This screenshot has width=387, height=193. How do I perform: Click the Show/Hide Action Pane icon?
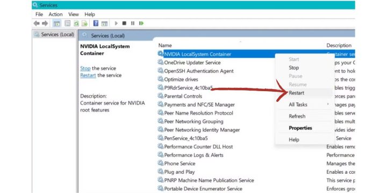click(x=104, y=24)
